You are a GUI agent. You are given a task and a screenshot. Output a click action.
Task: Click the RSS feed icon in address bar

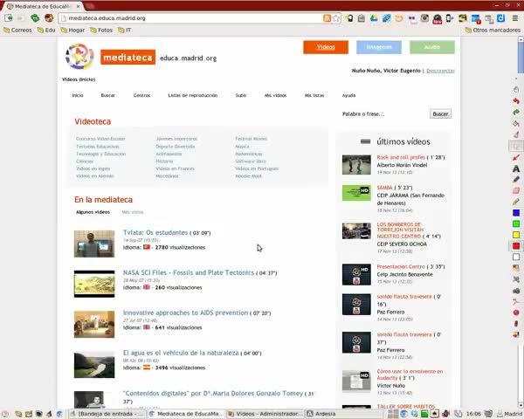pos(327,18)
